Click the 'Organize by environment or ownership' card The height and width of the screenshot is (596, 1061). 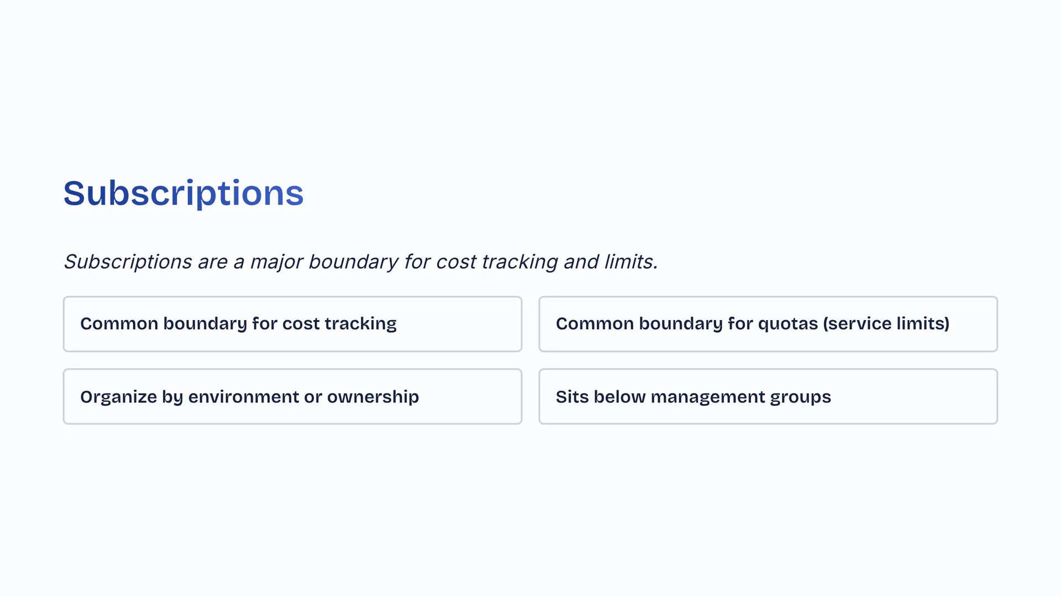pos(292,397)
